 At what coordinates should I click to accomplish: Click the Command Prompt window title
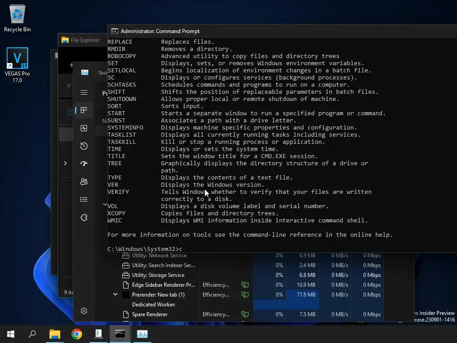160,31
